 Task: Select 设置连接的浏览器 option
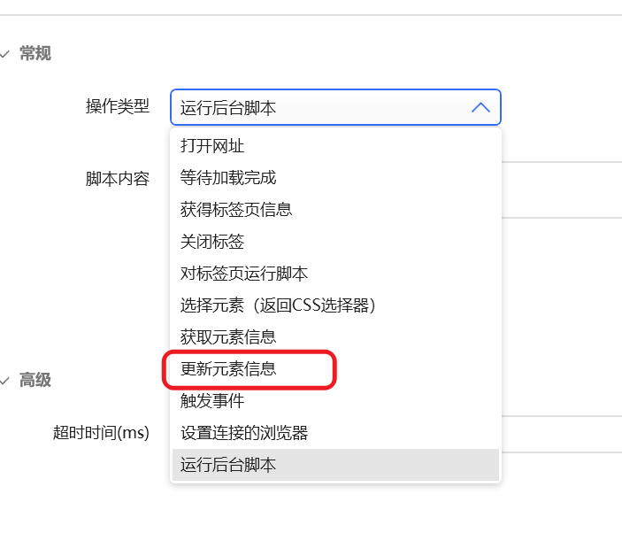(244, 432)
